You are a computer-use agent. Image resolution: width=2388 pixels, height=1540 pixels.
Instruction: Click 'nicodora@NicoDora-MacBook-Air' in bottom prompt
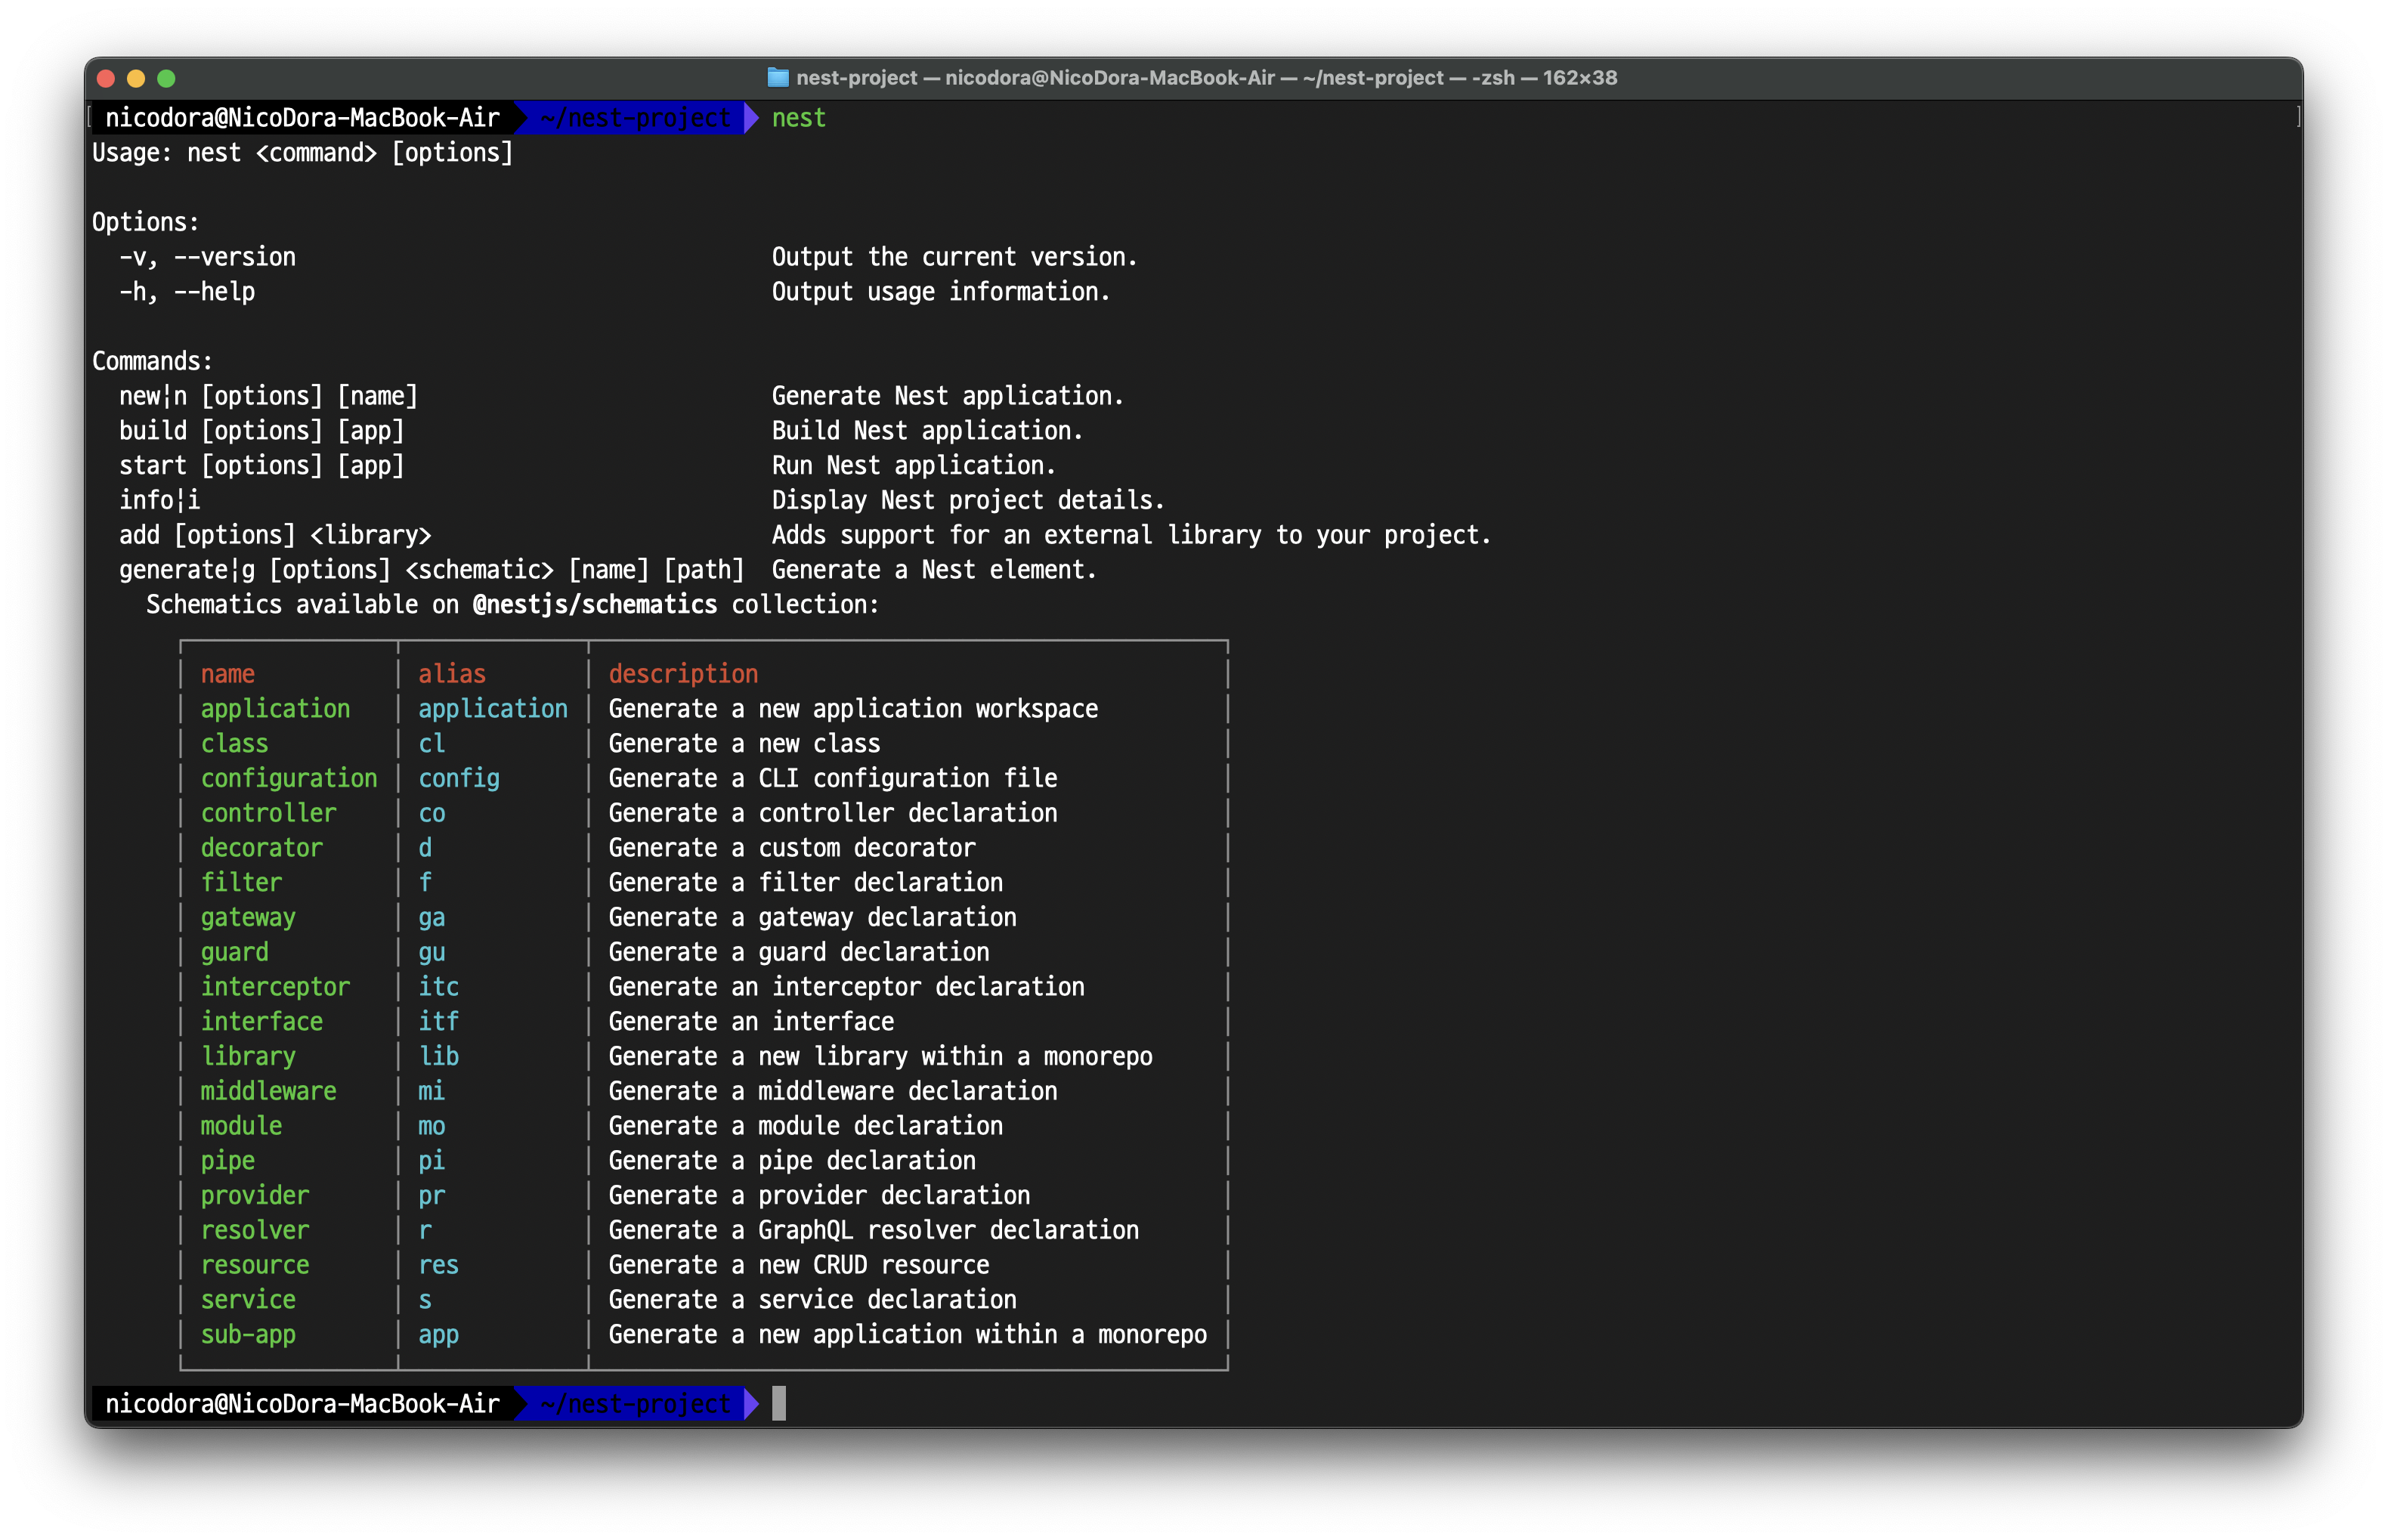click(x=302, y=1404)
